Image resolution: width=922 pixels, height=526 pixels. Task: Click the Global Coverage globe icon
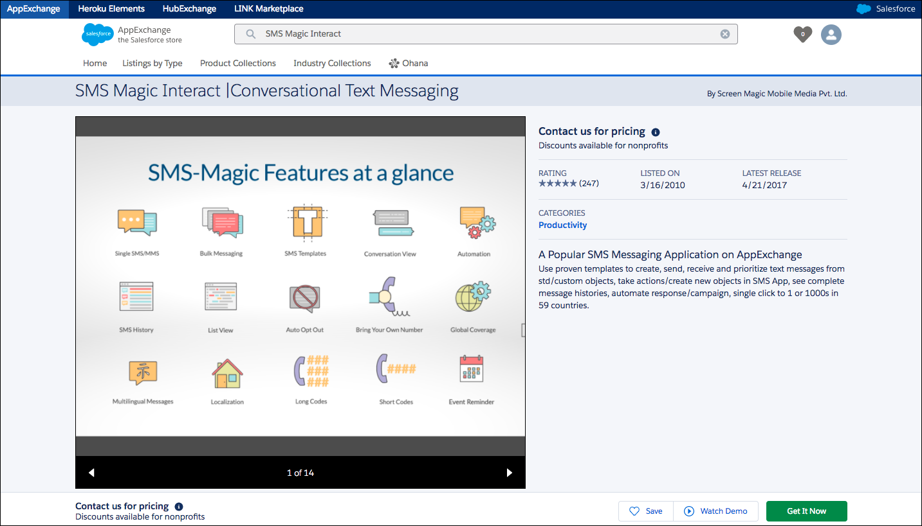tap(473, 297)
